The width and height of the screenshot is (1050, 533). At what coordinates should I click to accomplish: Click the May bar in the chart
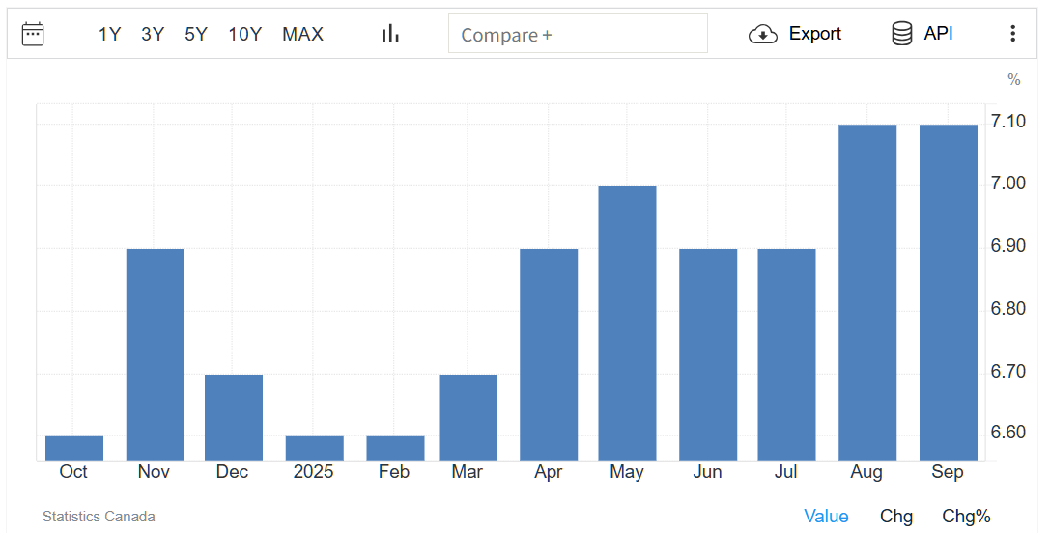pyautogui.click(x=627, y=323)
